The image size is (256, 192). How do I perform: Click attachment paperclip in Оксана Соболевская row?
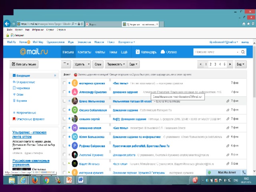[x=228, y=110]
